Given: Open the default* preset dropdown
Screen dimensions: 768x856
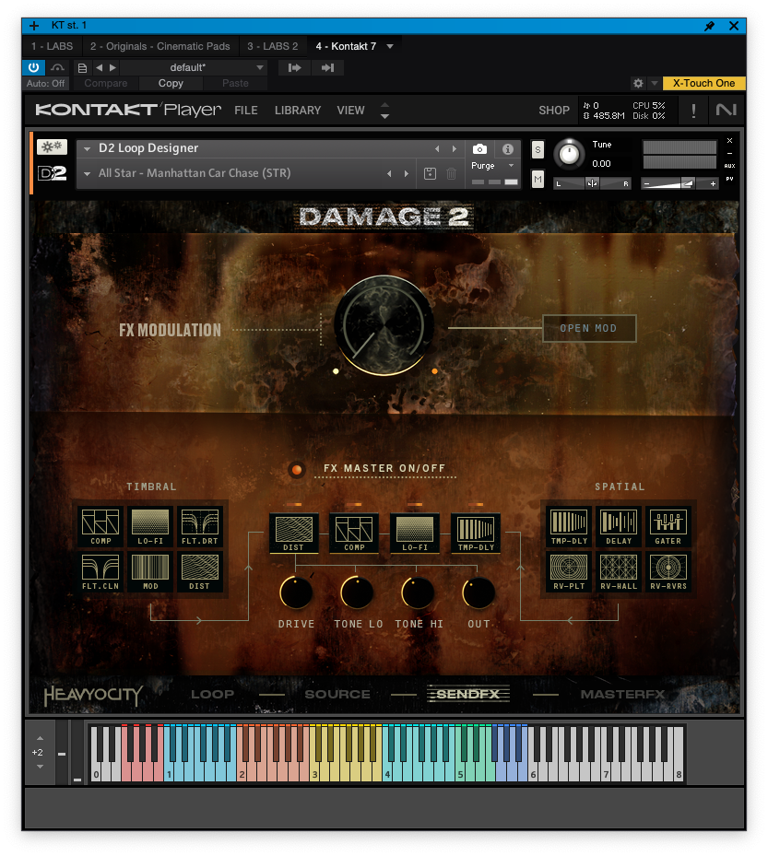Looking at the screenshot, I should coord(260,67).
